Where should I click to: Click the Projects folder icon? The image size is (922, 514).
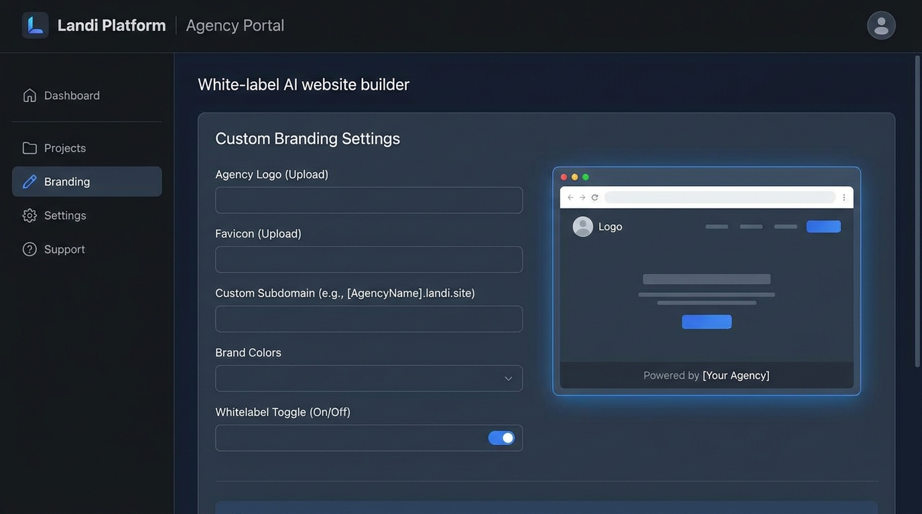pos(29,148)
